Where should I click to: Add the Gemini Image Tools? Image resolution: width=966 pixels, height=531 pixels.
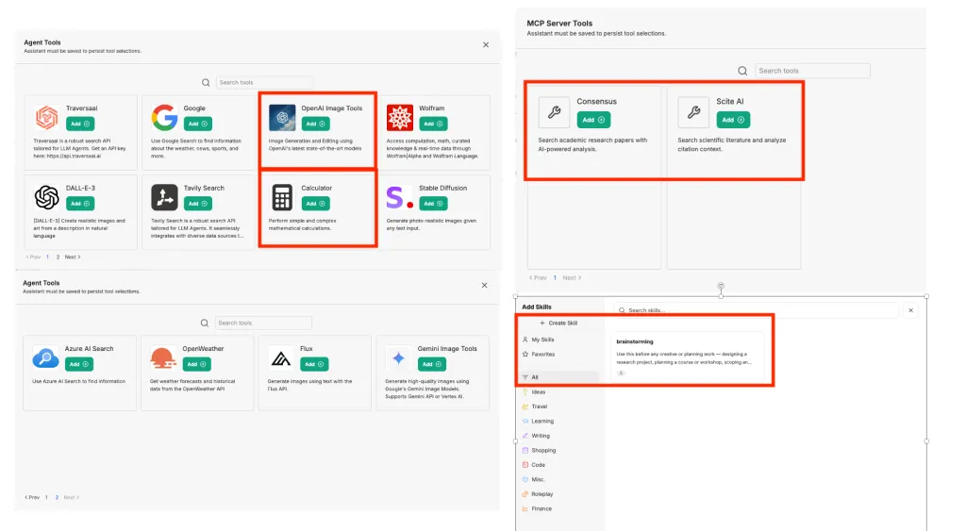(431, 364)
